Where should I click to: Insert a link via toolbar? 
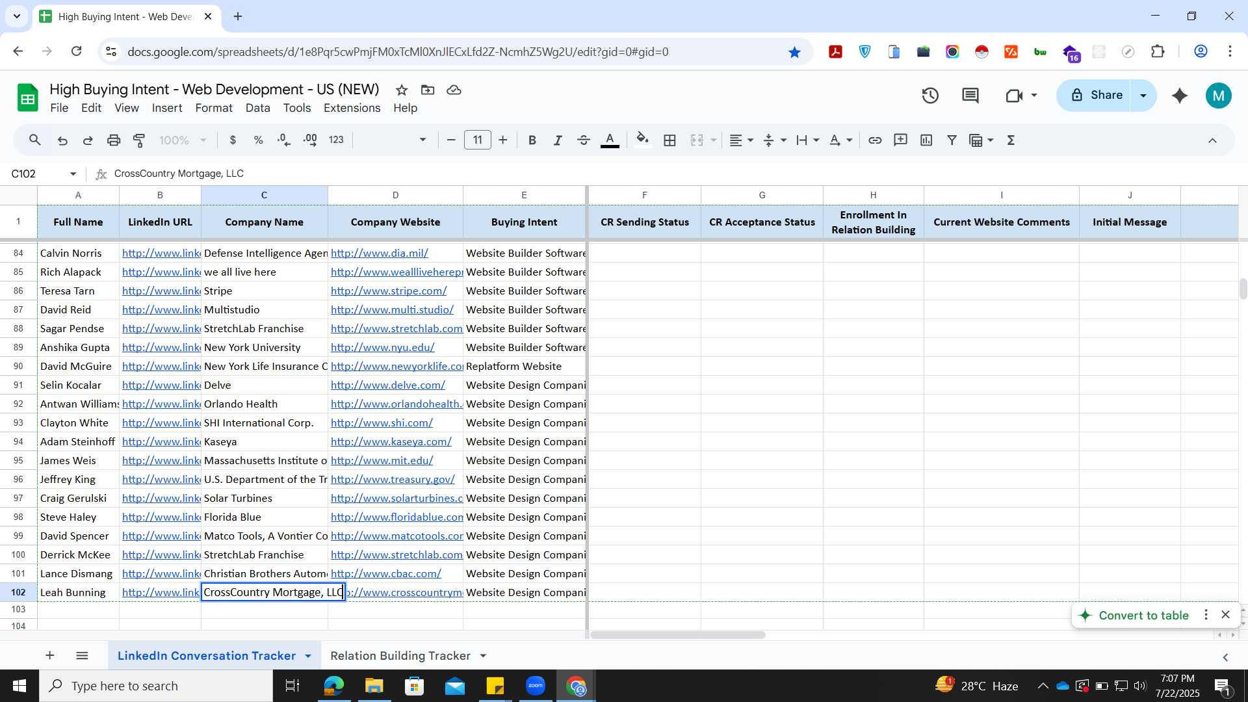(875, 140)
